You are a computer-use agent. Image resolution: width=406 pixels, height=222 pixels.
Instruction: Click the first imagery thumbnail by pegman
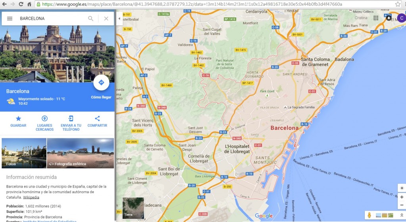pyautogui.click(x=378, y=215)
